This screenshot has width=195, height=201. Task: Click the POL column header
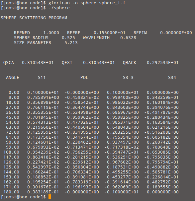(x=84, y=78)
